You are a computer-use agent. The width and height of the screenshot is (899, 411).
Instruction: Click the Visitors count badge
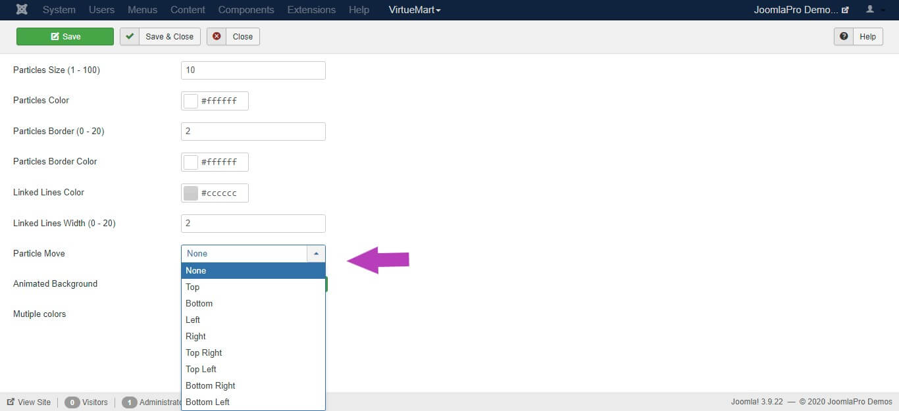tap(72, 402)
